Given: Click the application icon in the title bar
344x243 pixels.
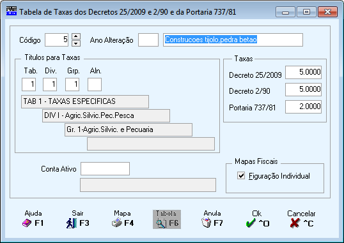Looking at the screenshot, I should 12,11.
